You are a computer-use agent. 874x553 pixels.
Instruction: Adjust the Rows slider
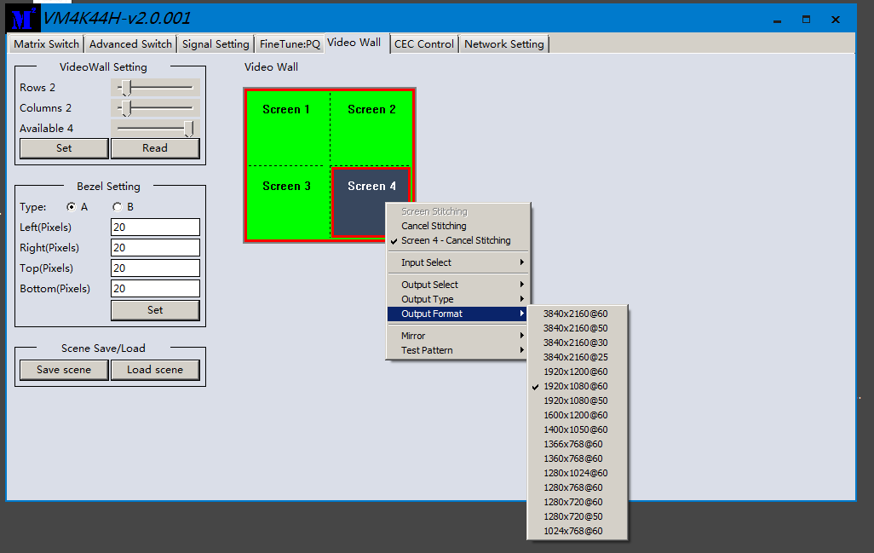[126, 88]
